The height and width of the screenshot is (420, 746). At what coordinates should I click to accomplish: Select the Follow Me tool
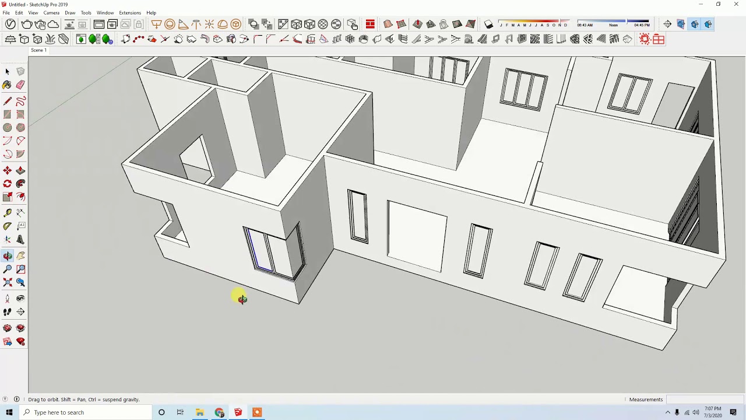pos(20,184)
